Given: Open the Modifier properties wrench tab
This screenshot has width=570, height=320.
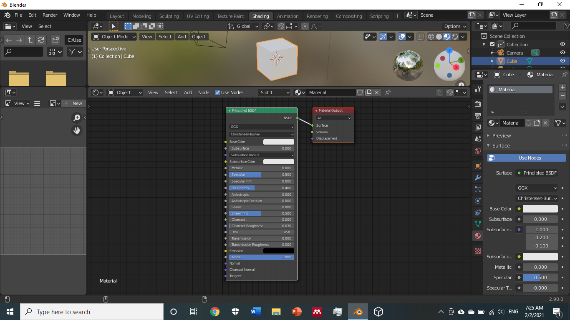Looking at the screenshot, I should pos(478,177).
